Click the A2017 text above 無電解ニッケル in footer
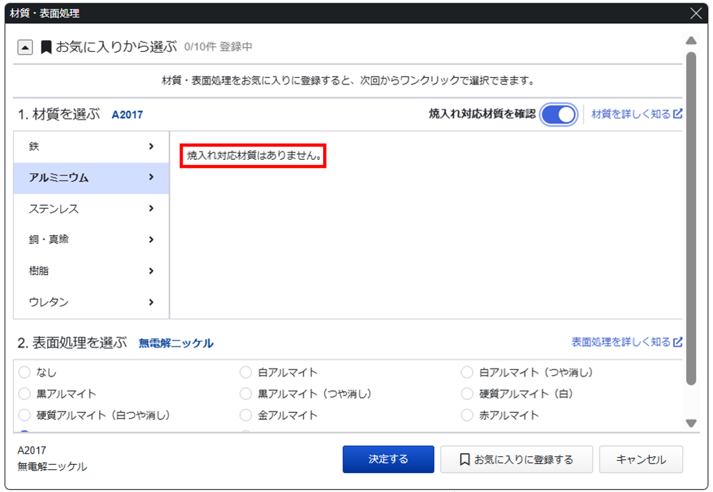 click(x=32, y=450)
